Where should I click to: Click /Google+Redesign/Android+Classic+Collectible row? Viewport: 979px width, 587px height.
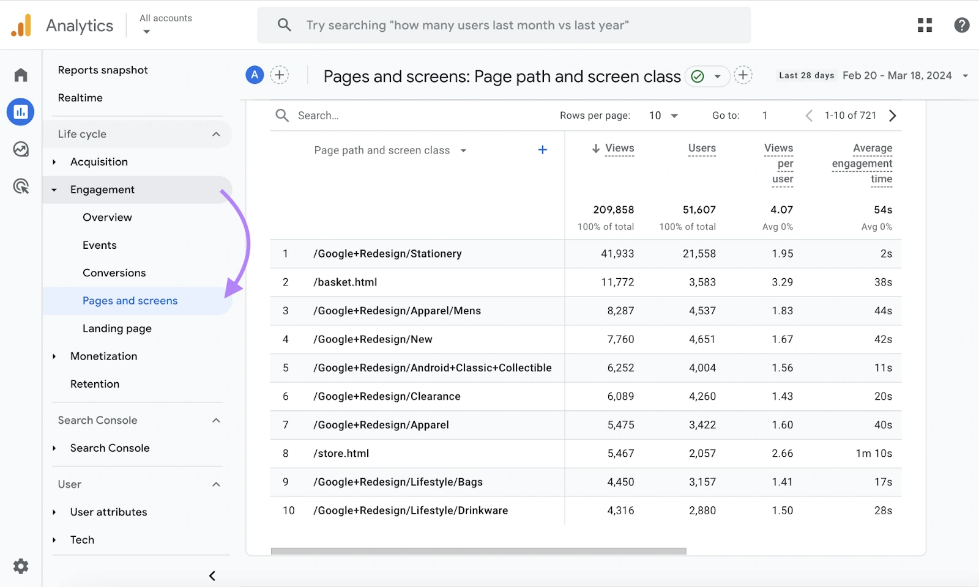click(x=586, y=368)
